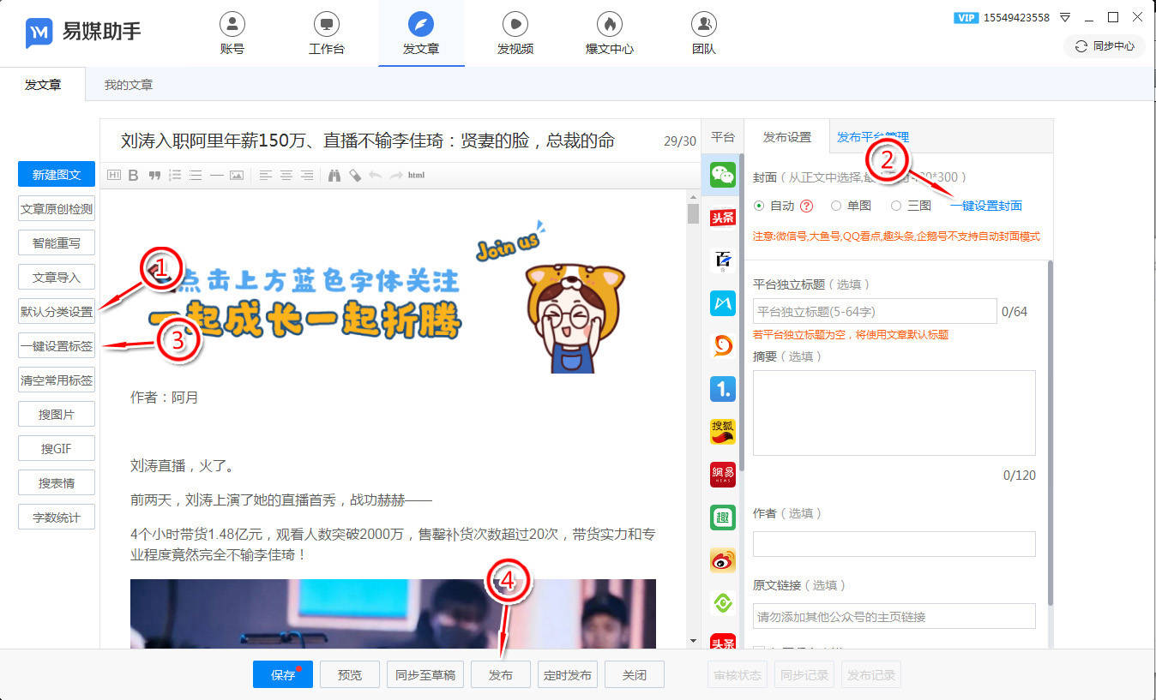Select the orange swirl platform icon
Viewport: 1156px width, 700px height.
tap(723, 345)
